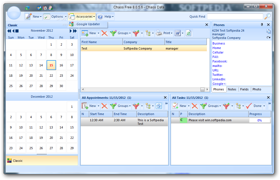Viewport: 280px width, 180px height.
Task: Toggle the pin on Phones panel
Action: (262, 25)
